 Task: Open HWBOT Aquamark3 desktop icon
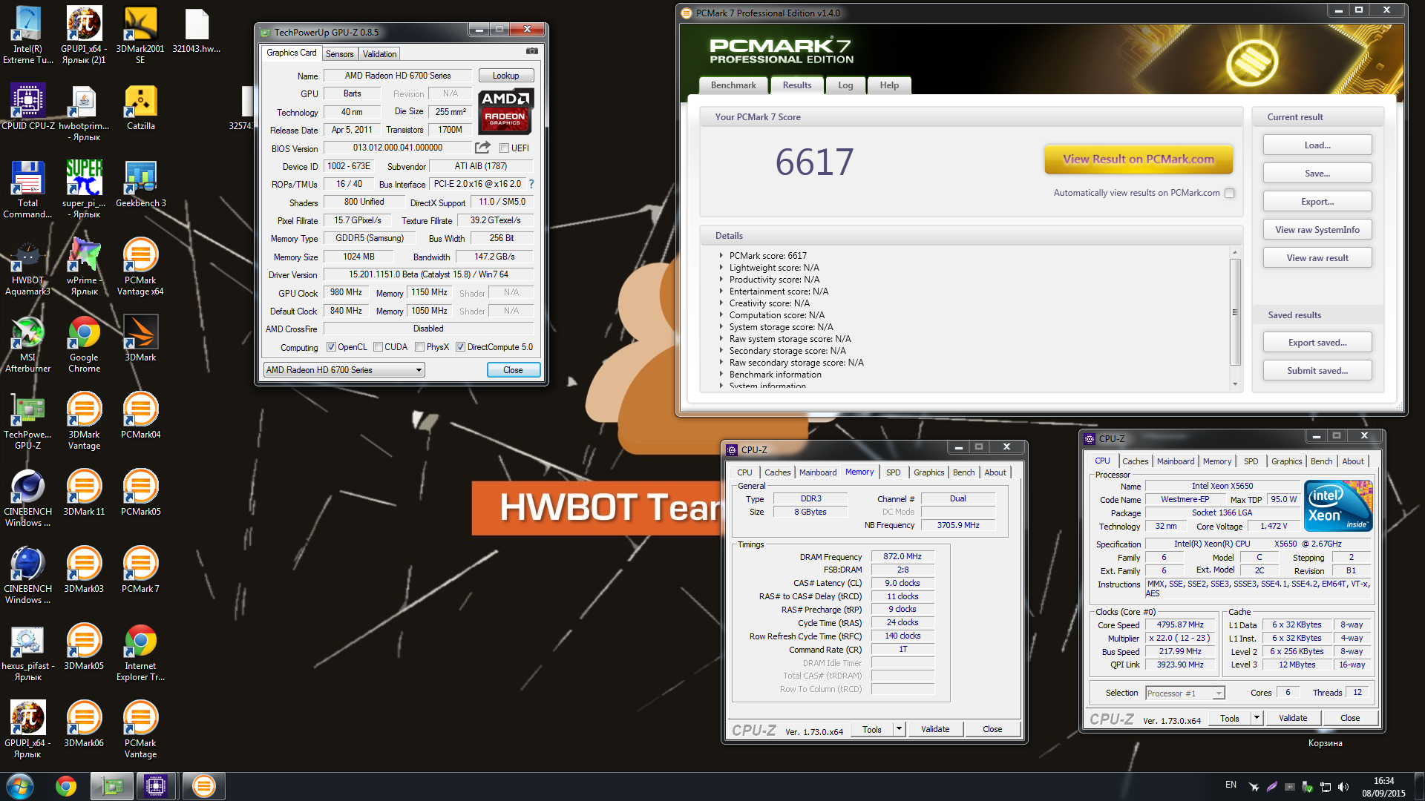pyautogui.click(x=28, y=266)
